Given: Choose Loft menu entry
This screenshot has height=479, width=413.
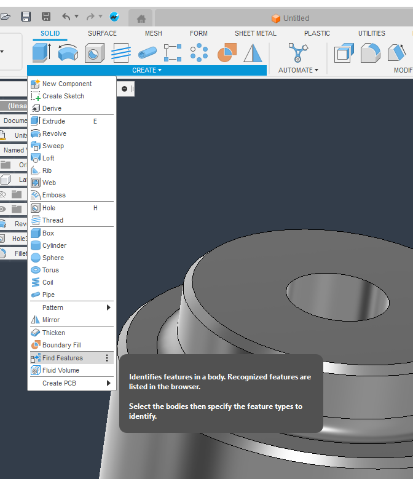Looking at the screenshot, I should pos(72,158).
